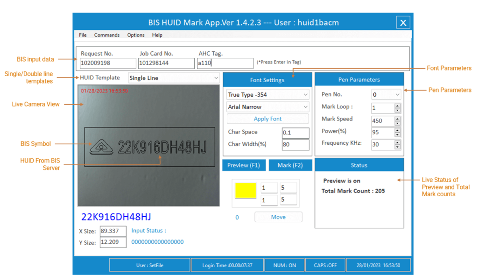Decrease Mark Speed with down arrow

397,123
